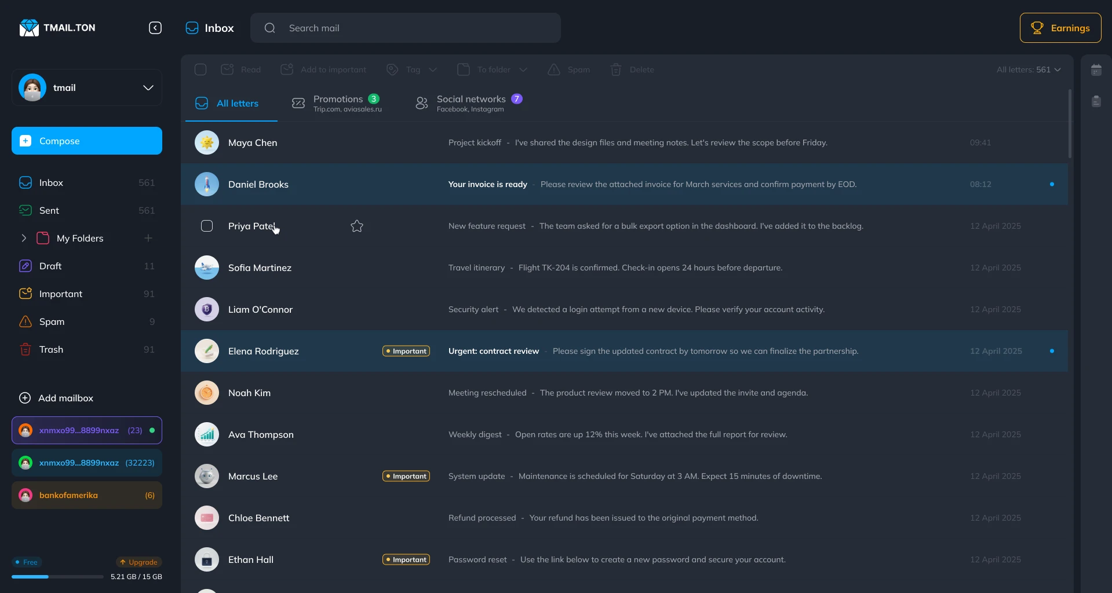
Task: Click the TMAIL.TON logo icon
Action: coord(29,28)
